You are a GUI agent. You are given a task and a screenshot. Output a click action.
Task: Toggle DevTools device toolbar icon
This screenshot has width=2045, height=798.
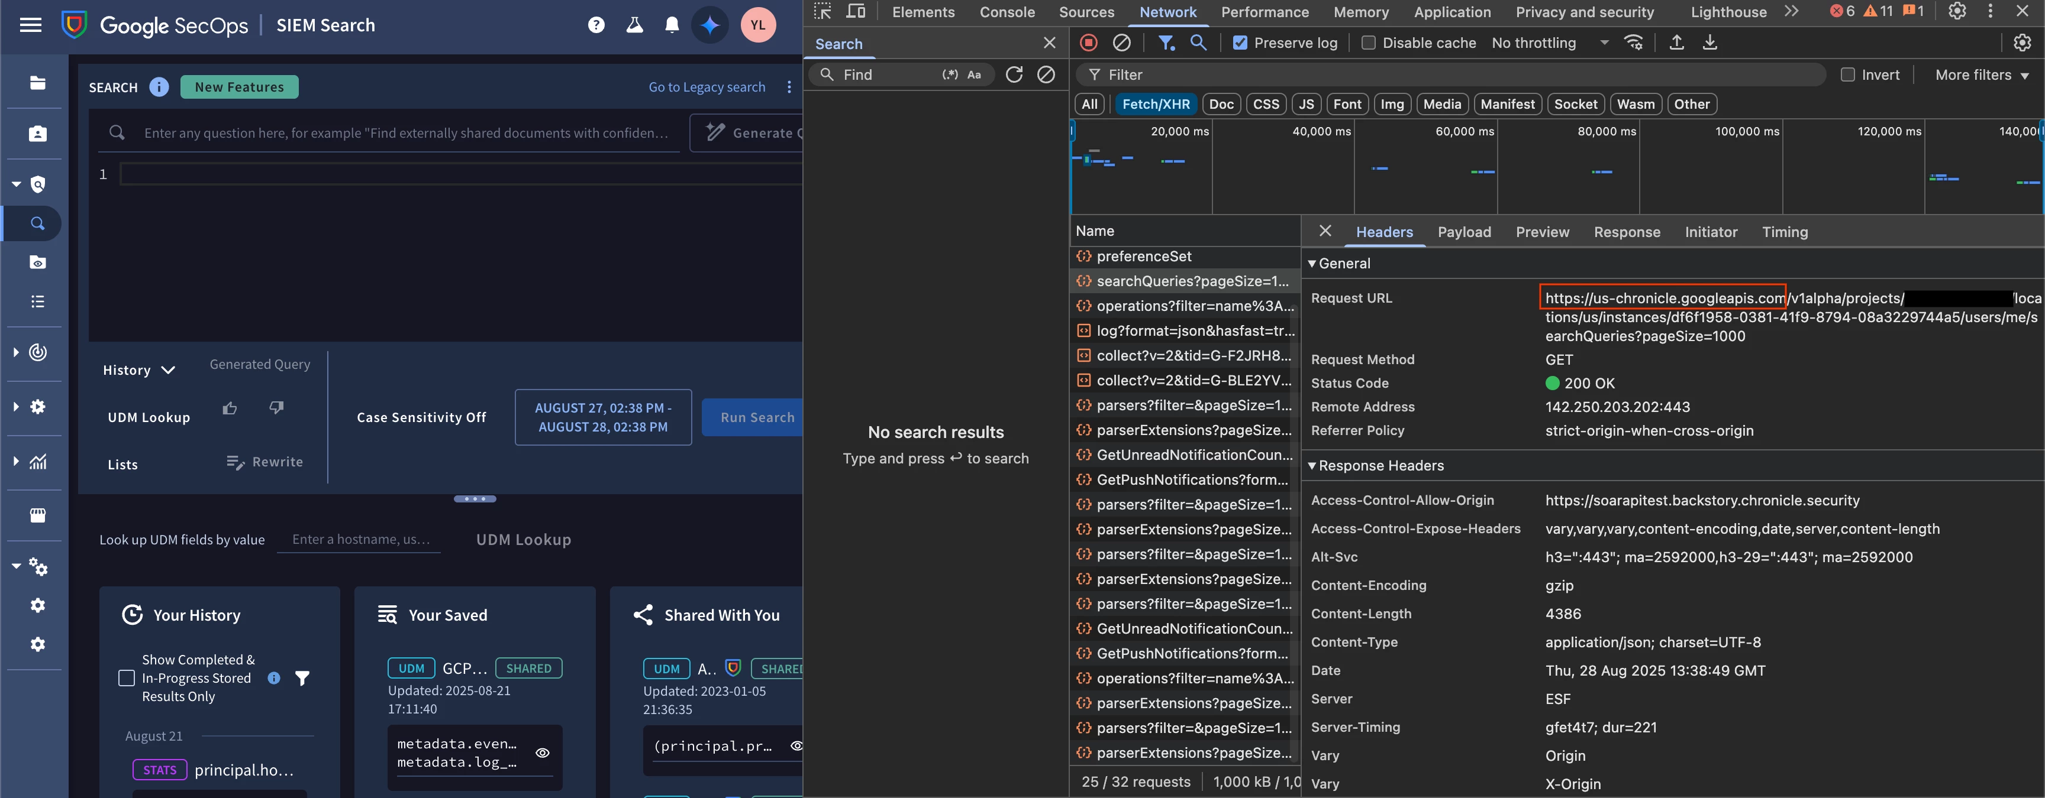(856, 11)
